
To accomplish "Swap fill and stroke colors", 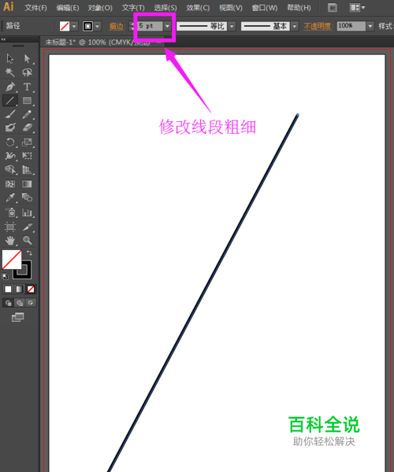I will click(29, 253).
